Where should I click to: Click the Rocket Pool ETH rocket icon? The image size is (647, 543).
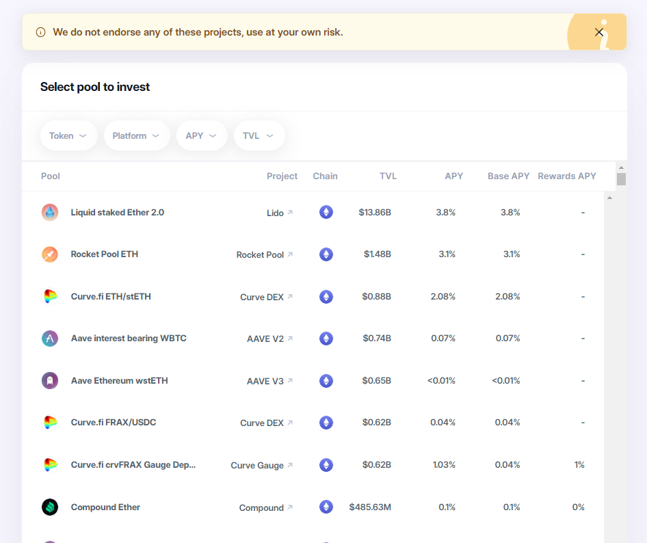coord(50,254)
